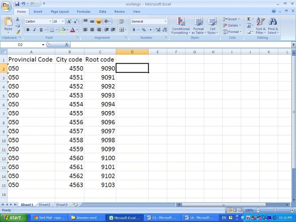The width and height of the screenshot is (296, 222).
Task: Click the Office button
Action: click(6, 6)
